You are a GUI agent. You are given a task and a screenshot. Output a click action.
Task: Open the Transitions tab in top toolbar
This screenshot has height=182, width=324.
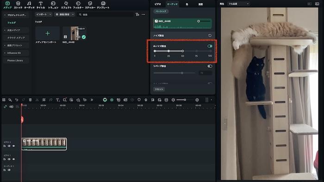click(53, 5)
